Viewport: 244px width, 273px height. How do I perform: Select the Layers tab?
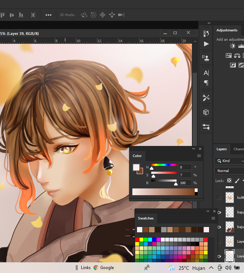coord(222,149)
